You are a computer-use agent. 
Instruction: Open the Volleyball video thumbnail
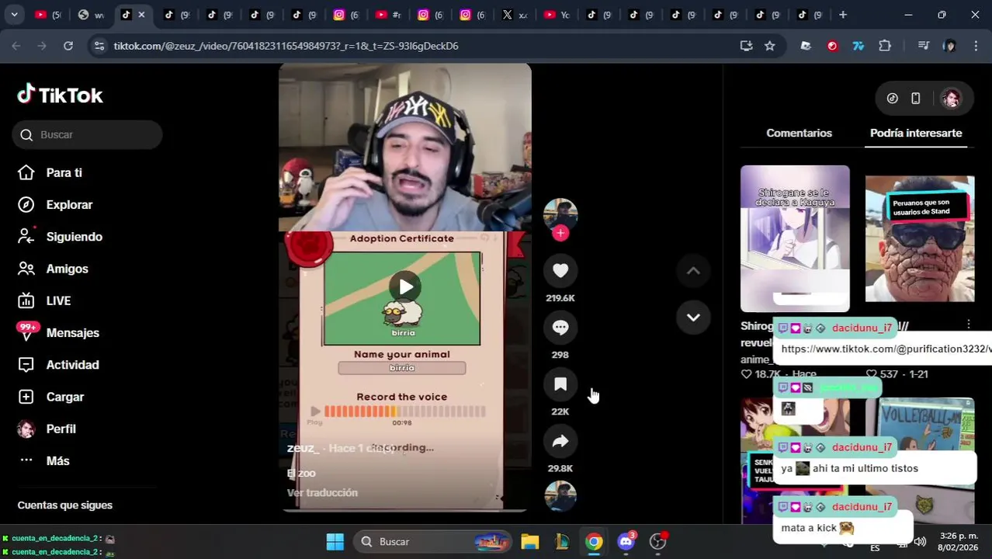(920, 460)
